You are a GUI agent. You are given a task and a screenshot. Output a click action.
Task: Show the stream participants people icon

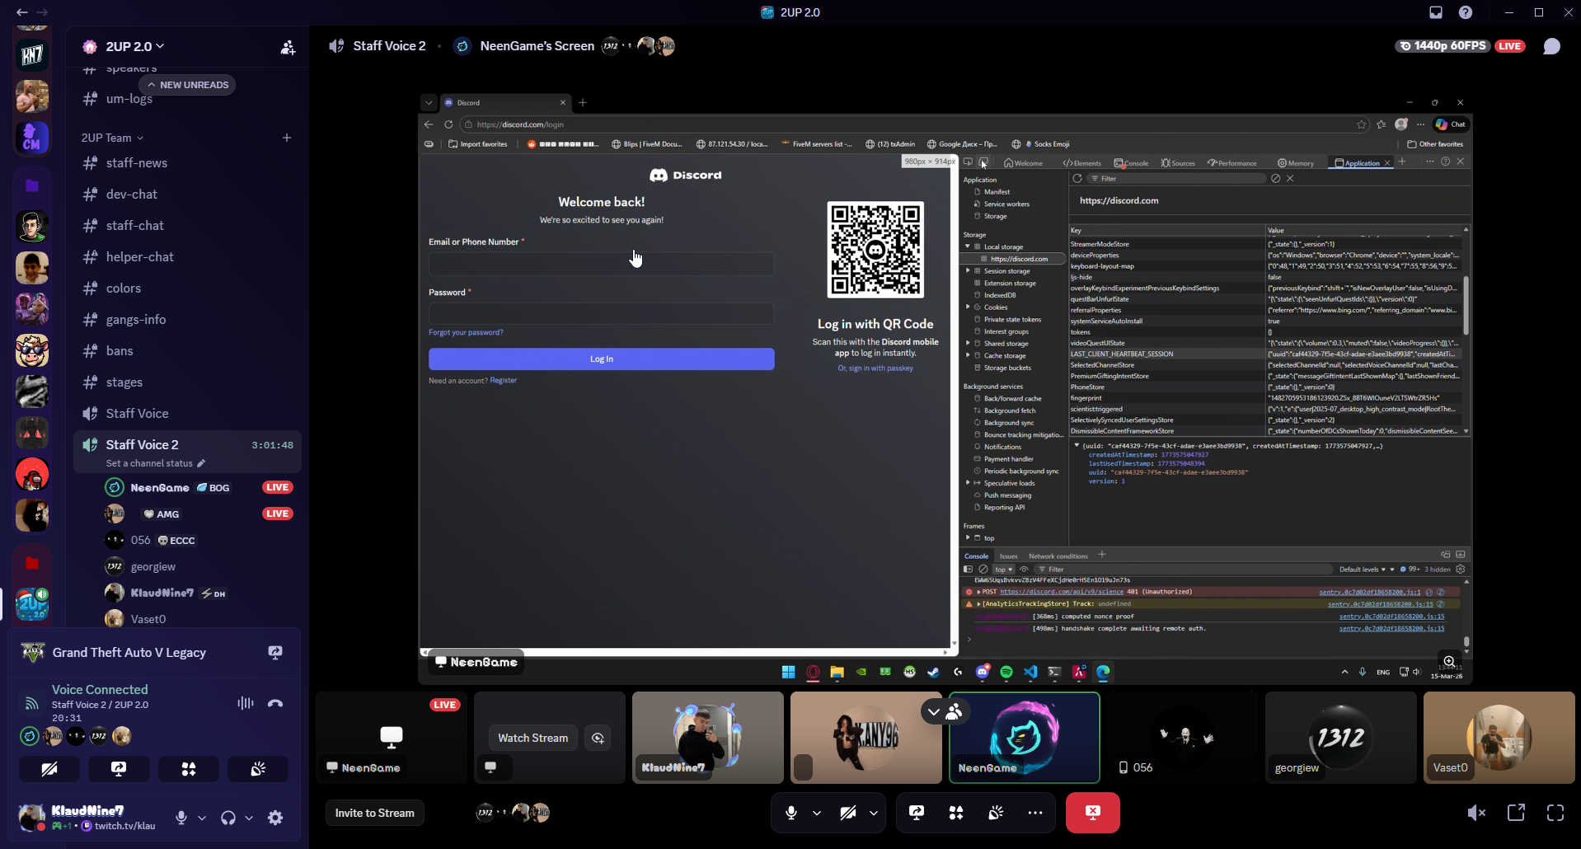pyautogui.click(x=955, y=711)
